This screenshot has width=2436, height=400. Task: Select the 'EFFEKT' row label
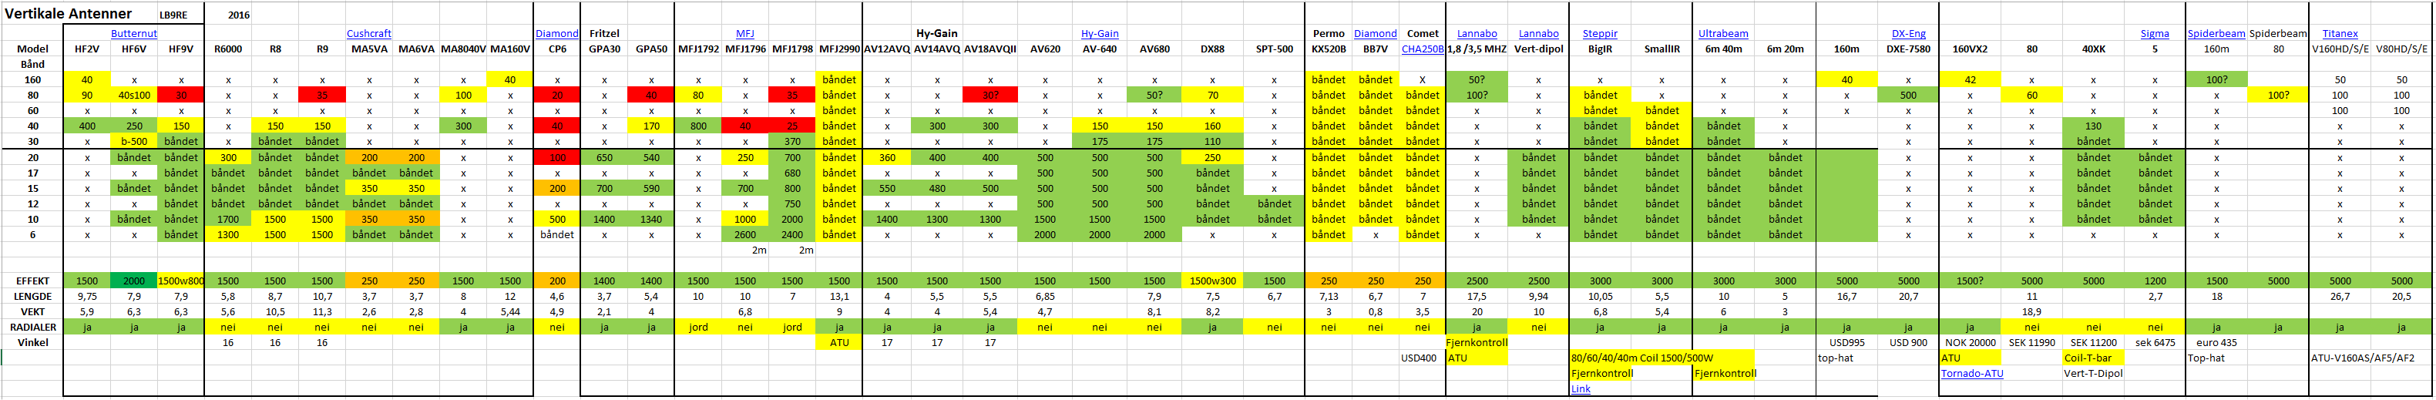pos(32,281)
